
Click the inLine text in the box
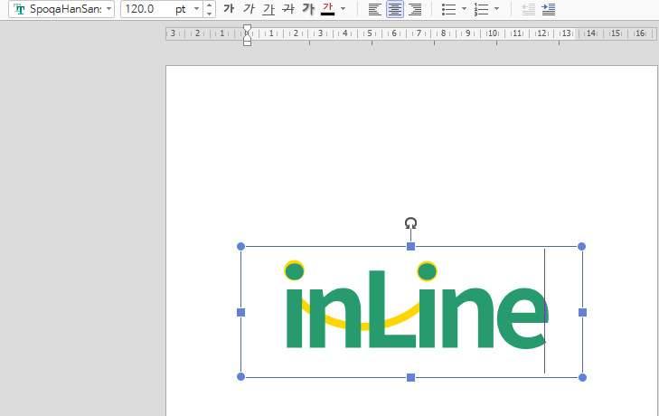pos(417,307)
